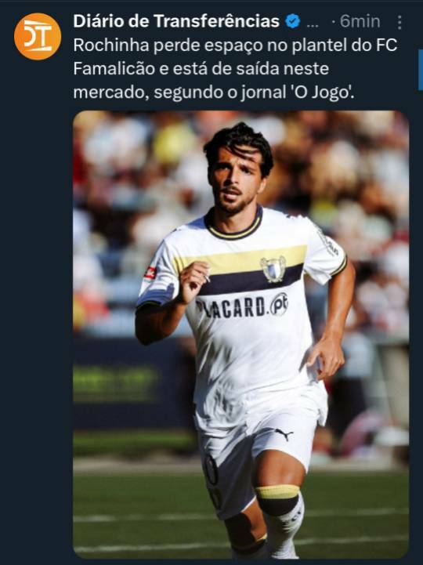
Task: Click the blue vertical bar at right edge
Action: click(x=420, y=70)
